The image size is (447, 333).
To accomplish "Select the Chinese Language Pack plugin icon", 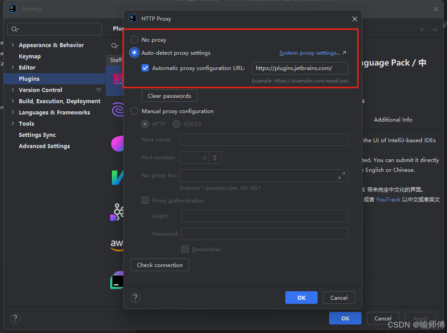I will [118, 79].
